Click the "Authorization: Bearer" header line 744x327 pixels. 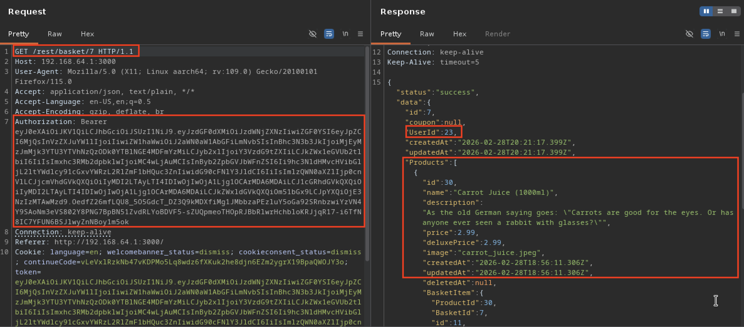61,122
